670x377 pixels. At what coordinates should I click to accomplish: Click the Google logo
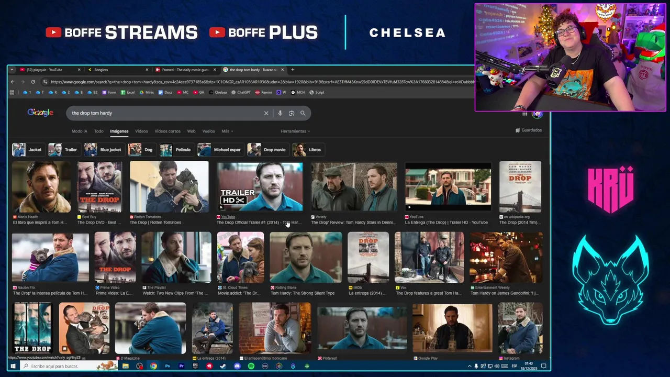tap(40, 113)
